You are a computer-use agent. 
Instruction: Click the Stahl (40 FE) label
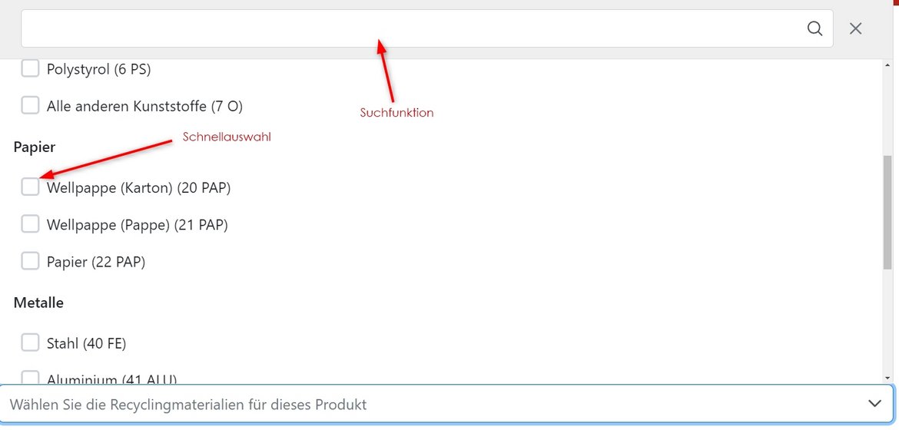tap(86, 343)
